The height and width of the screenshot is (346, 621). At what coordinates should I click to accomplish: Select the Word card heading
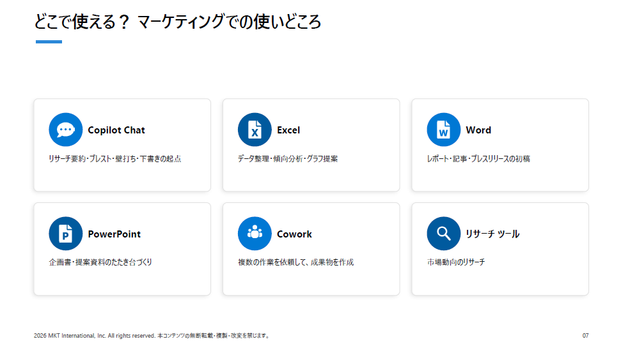(x=478, y=130)
